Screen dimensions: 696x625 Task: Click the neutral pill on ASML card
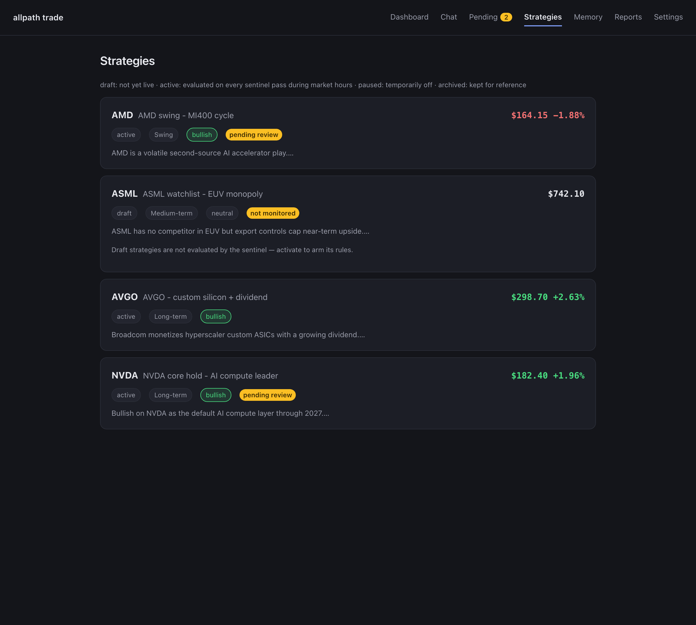(x=222, y=213)
